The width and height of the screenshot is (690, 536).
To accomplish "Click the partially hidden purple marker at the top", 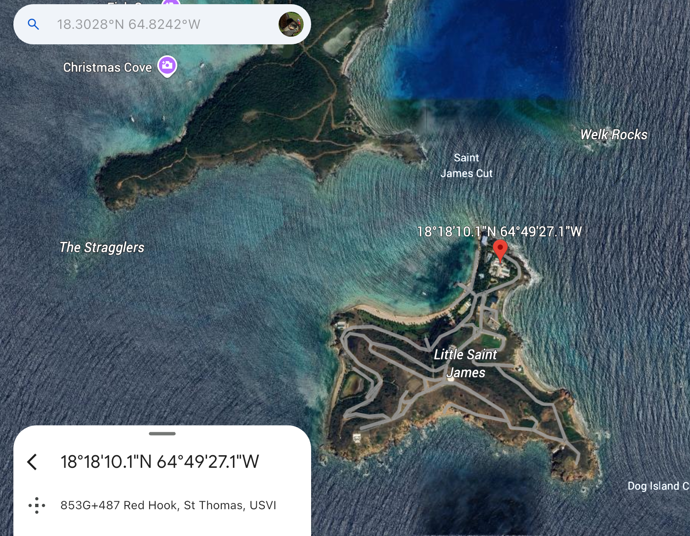I will click(171, 3).
